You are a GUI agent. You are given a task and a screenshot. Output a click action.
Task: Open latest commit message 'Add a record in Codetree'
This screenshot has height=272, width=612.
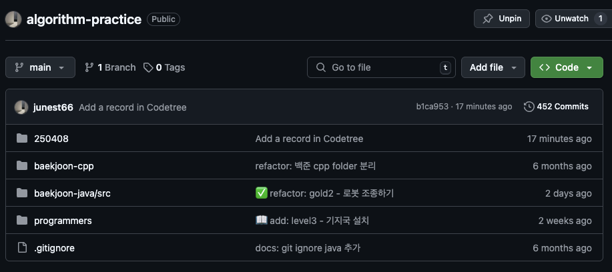pos(133,107)
